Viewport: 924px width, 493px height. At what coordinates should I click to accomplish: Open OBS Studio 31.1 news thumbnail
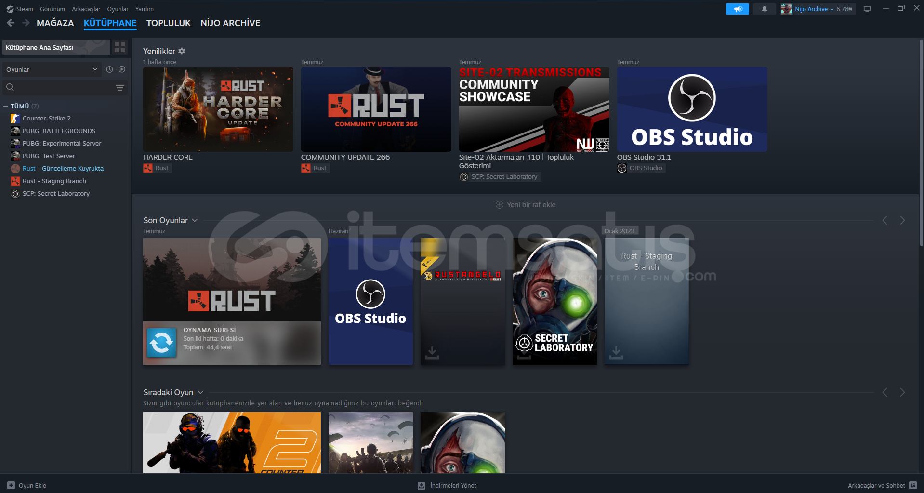click(692, 109)
